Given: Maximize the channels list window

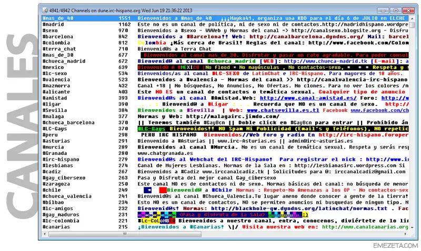Looking at the screenshot, I should point(396,11).
